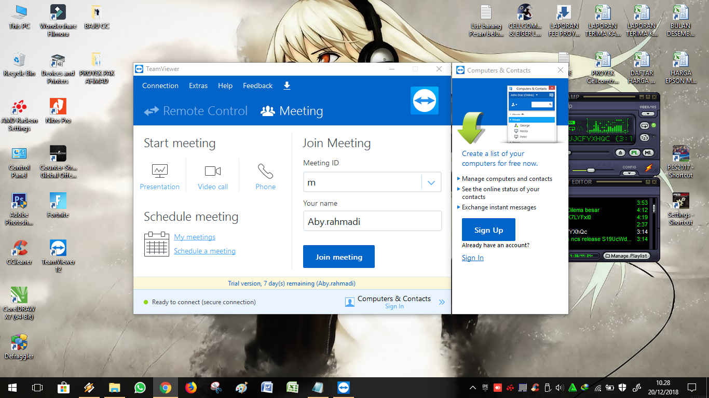
Task: Open the Winamp CONFIG dropdown
Action: (629, 174)
